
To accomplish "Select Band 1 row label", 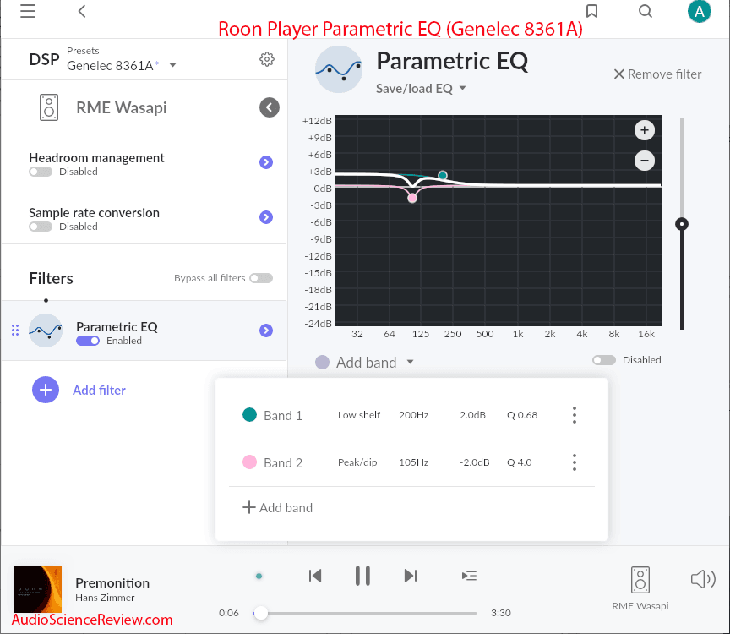I will click(283, 416).
